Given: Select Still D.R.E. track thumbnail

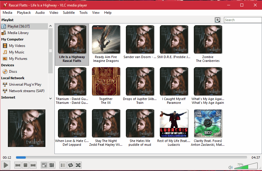Looking at the screenshot, I should (174, 40).
